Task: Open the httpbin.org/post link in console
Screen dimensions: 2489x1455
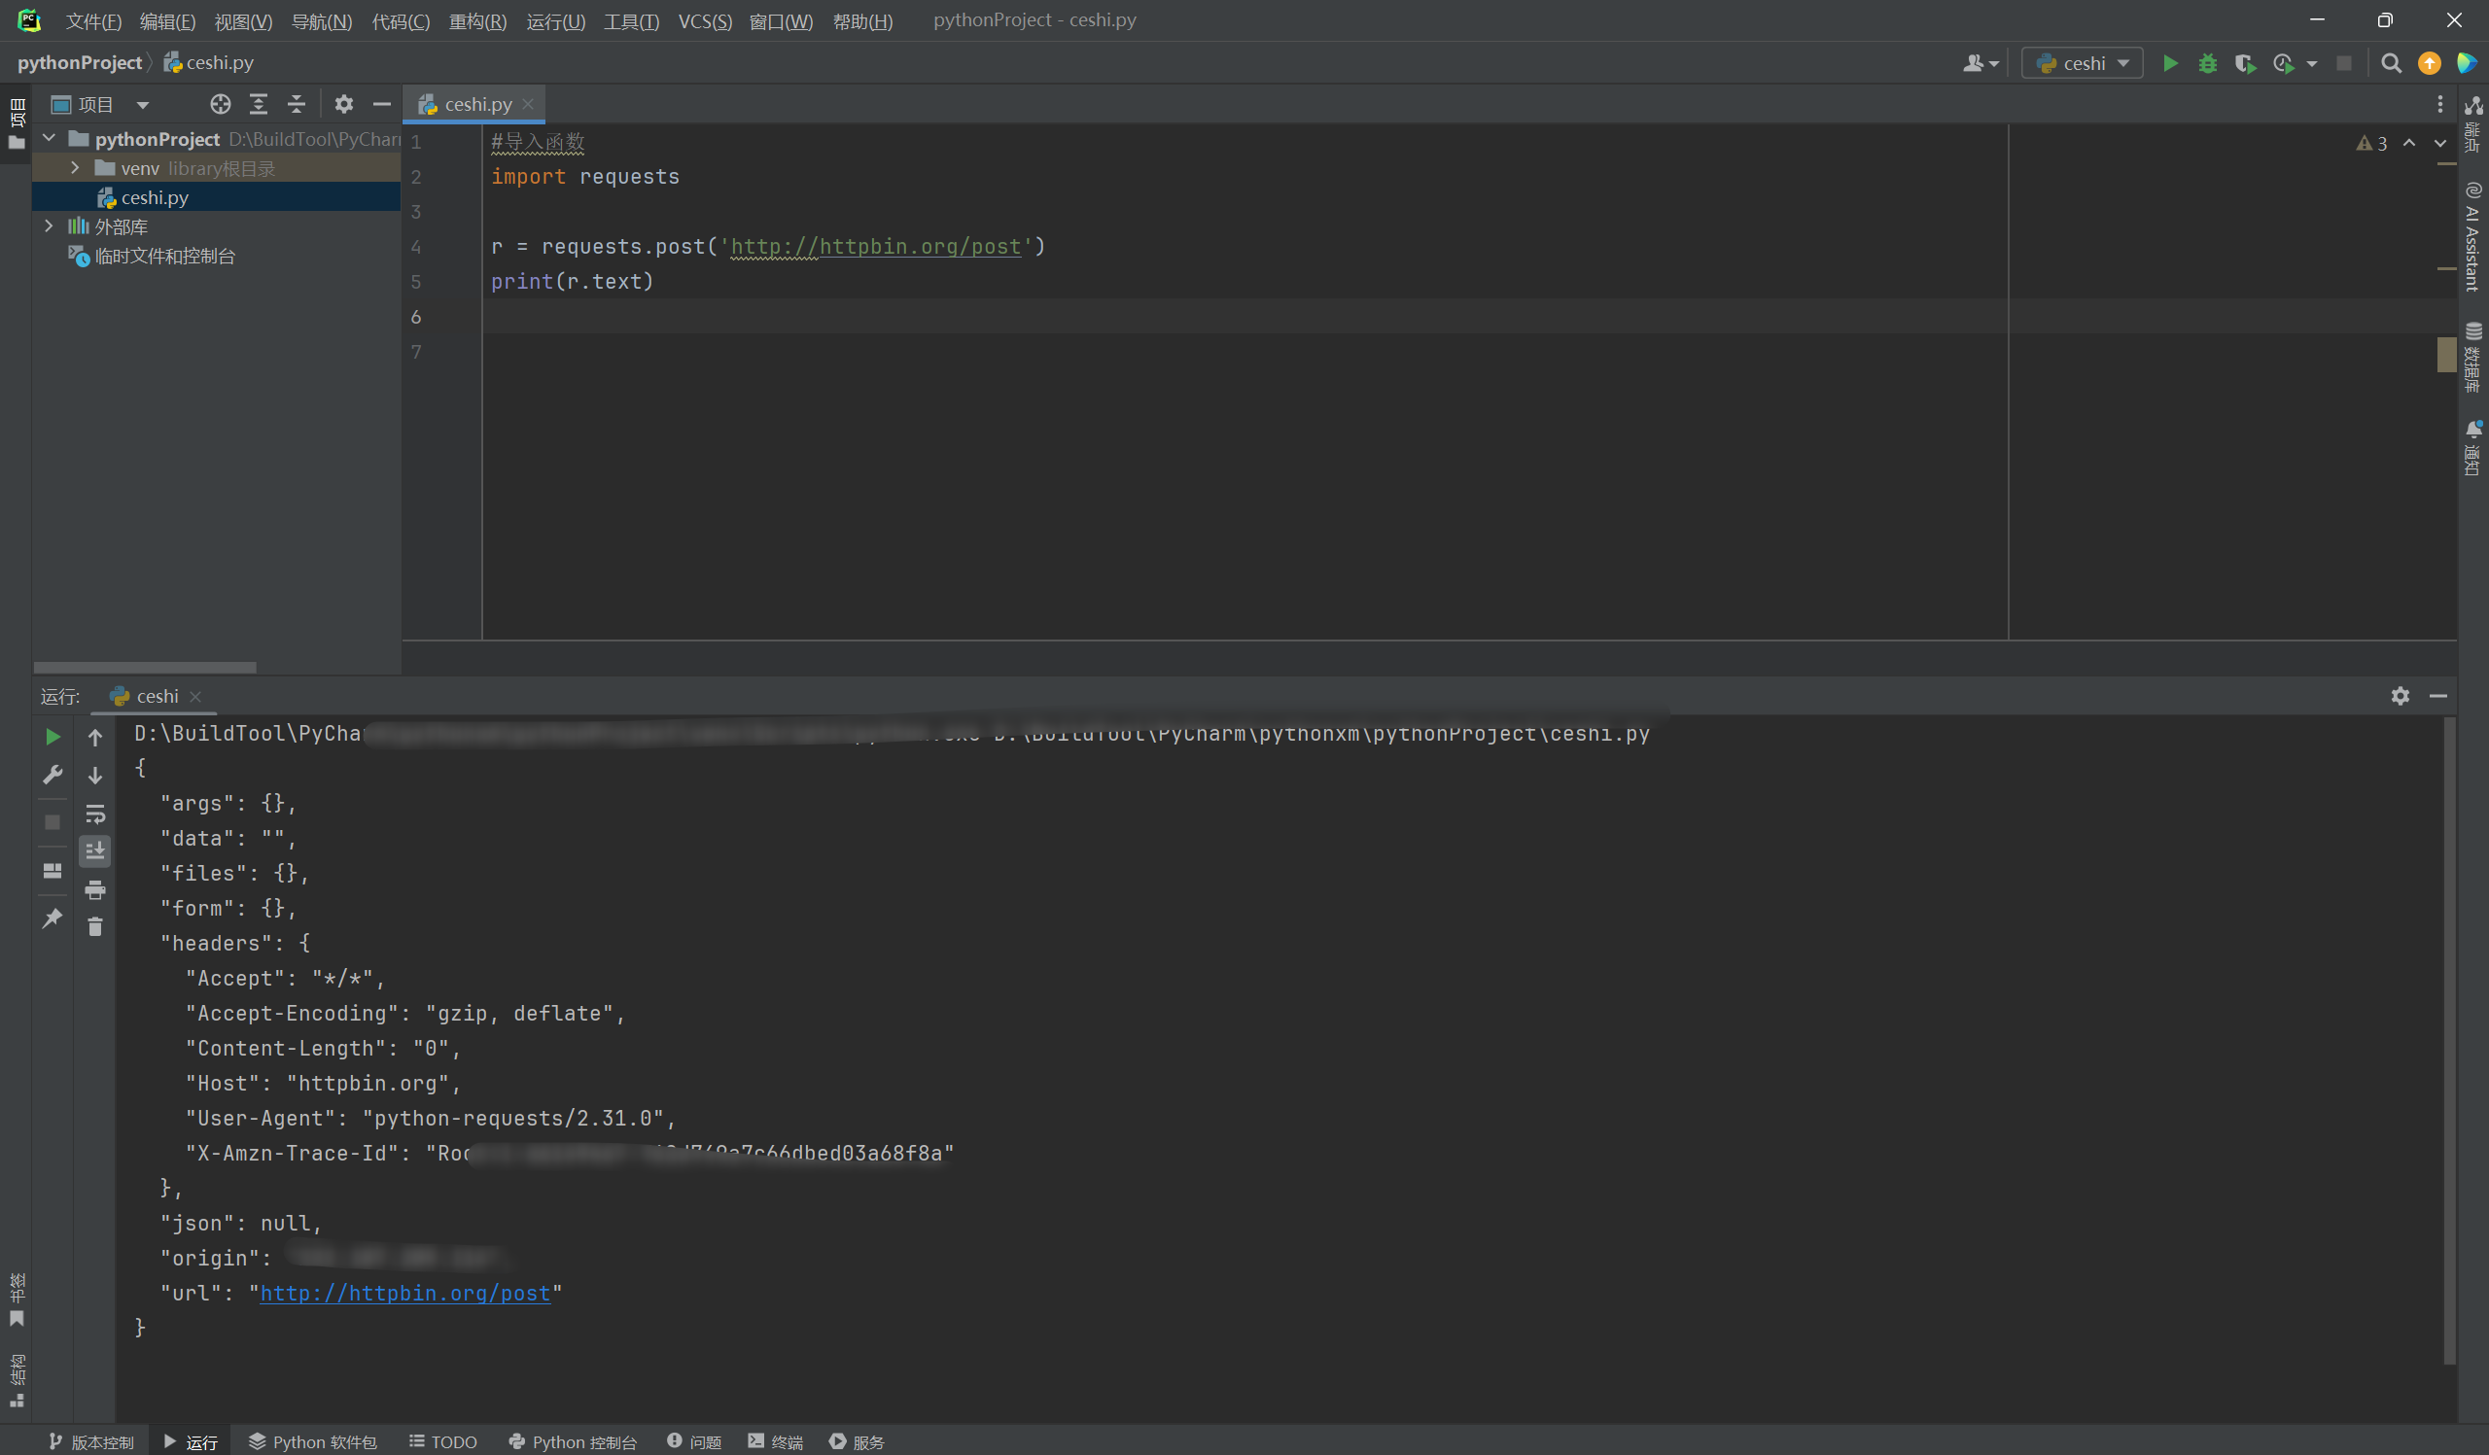Action: [405, 1293]
